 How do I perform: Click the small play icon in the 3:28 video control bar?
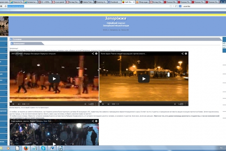point(103,104)
